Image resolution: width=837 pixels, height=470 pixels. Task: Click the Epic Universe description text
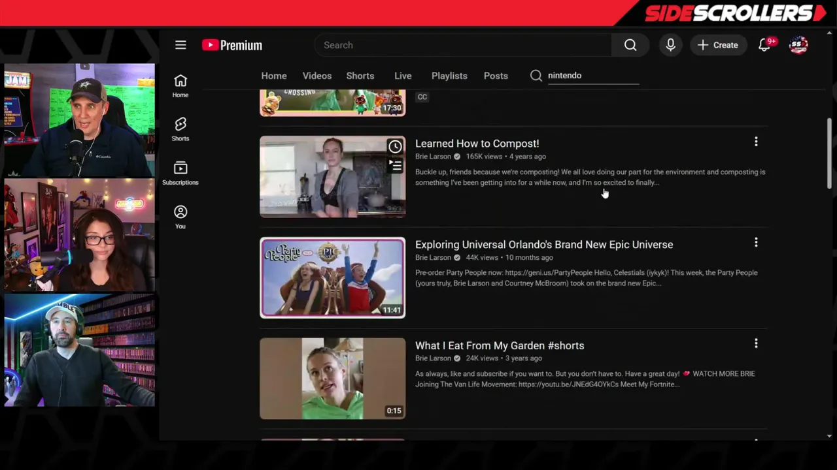click(x=587, y=278)
